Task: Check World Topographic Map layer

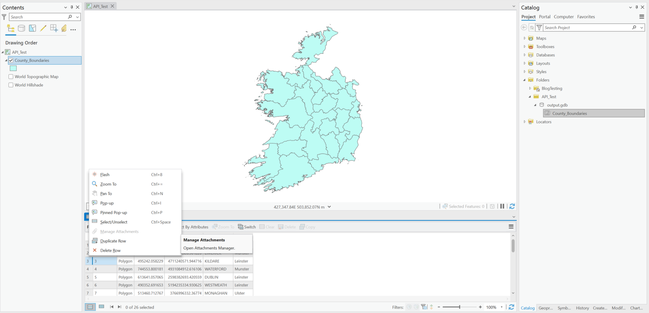Action: point(11,77)
